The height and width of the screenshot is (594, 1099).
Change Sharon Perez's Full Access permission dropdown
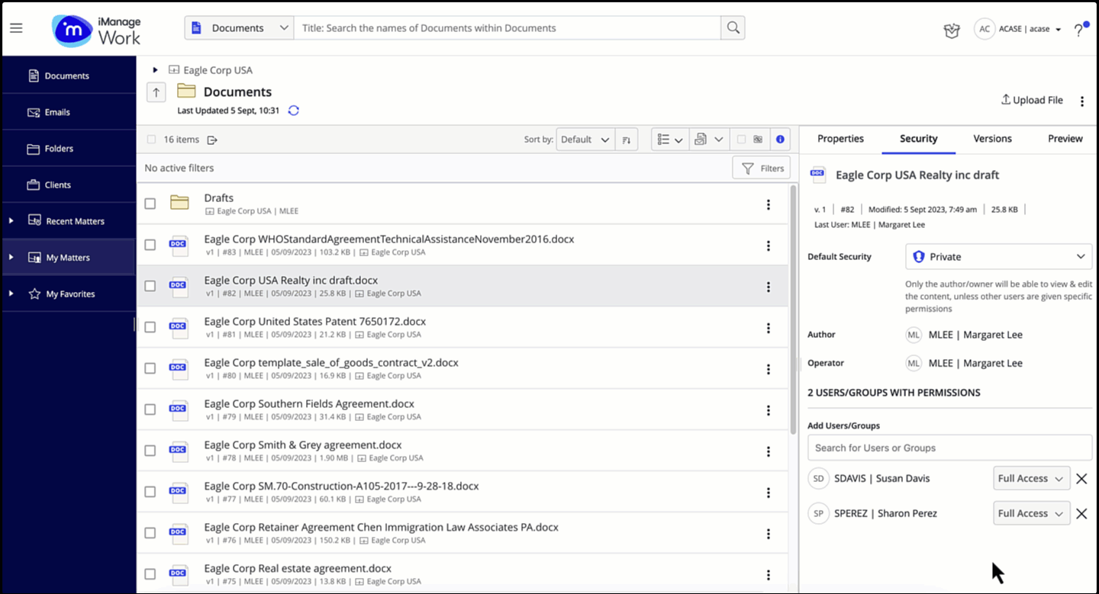1031,514
